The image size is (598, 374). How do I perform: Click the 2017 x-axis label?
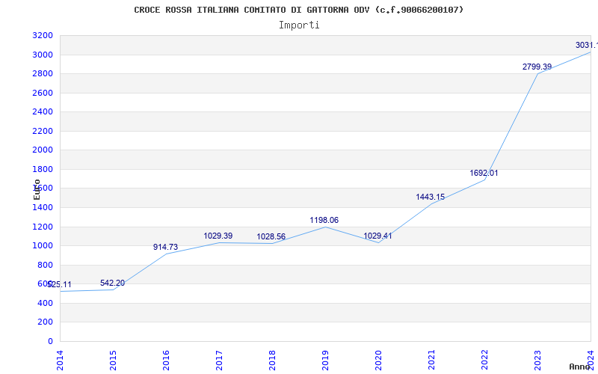[x=219, y=361]
